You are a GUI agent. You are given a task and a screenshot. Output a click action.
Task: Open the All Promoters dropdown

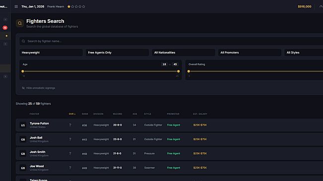(x=250, y=52)
